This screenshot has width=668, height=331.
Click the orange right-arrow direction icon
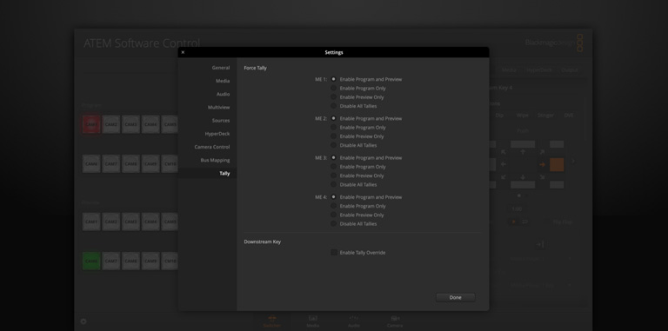point(542,165)
